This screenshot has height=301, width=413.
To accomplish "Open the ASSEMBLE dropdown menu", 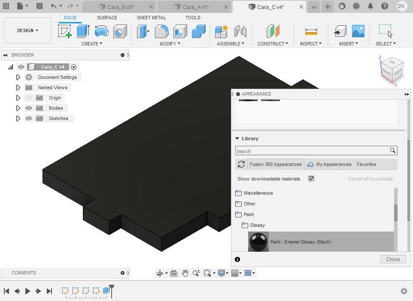I will point(231,44).
